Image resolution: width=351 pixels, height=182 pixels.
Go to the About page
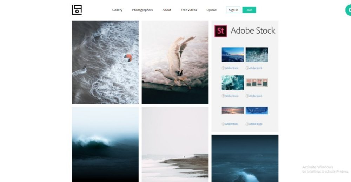pyautogui.click(x=167, y=10)
